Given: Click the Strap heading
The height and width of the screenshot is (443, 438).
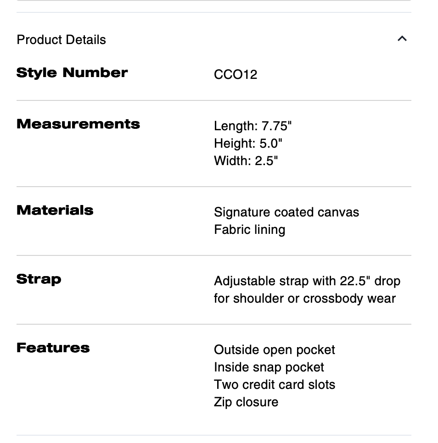Looking at the screenshot, I should [39, 279].
